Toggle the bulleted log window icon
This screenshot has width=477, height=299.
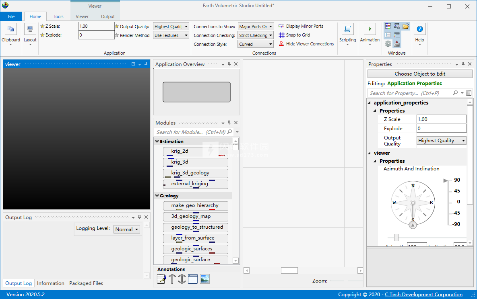[397, 35]
